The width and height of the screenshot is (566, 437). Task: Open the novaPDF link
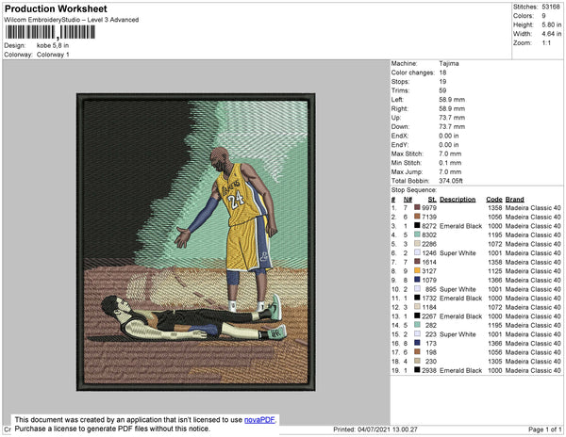point(259,420)
